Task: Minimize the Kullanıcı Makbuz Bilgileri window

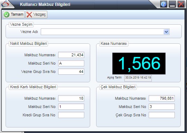Action: [172, 4]
